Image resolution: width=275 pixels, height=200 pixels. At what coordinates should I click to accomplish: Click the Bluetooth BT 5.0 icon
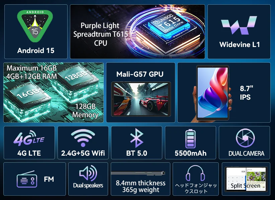tap(137, 138)
